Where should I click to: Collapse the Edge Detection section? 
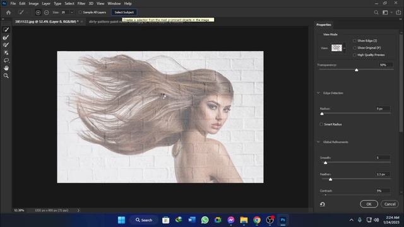[318, 93]
